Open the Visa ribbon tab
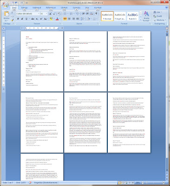 [x=87, y=8]
